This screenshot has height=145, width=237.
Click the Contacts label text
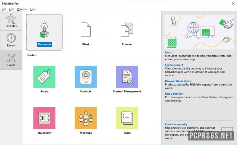[86, 91]
